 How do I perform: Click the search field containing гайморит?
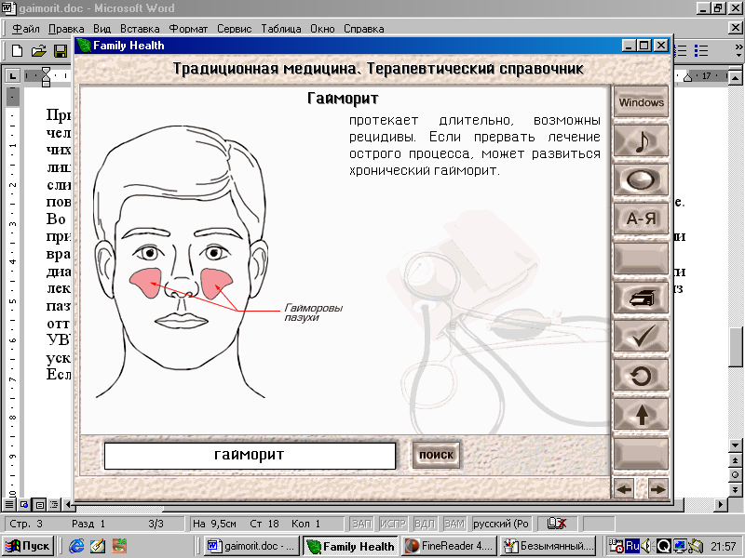click(x=250, y=456)
